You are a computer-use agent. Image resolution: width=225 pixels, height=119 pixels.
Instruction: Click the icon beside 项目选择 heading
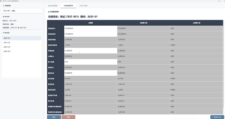coord(4,6)
